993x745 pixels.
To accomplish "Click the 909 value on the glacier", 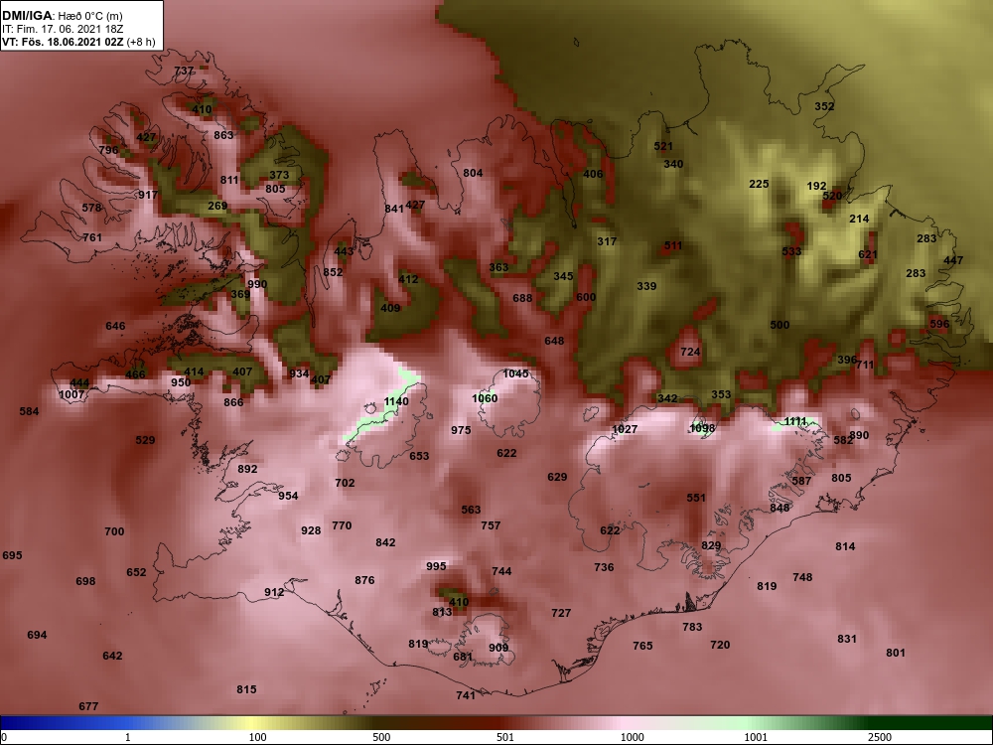I will coord(498,648).
